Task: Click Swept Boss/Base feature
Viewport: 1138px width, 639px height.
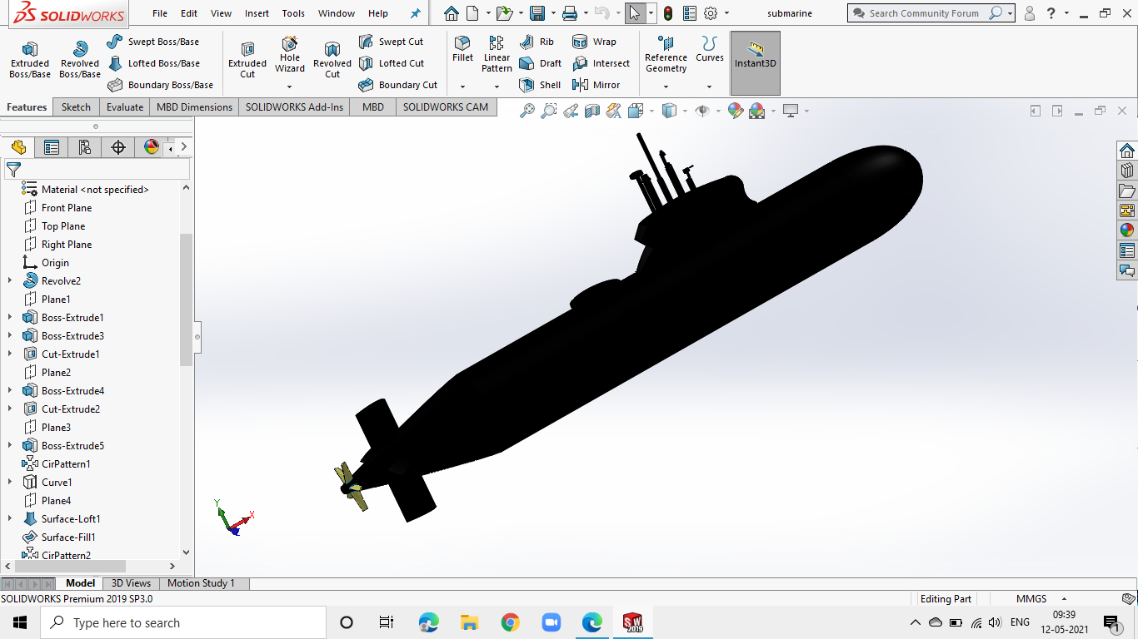Action: (x=153, y=42)
